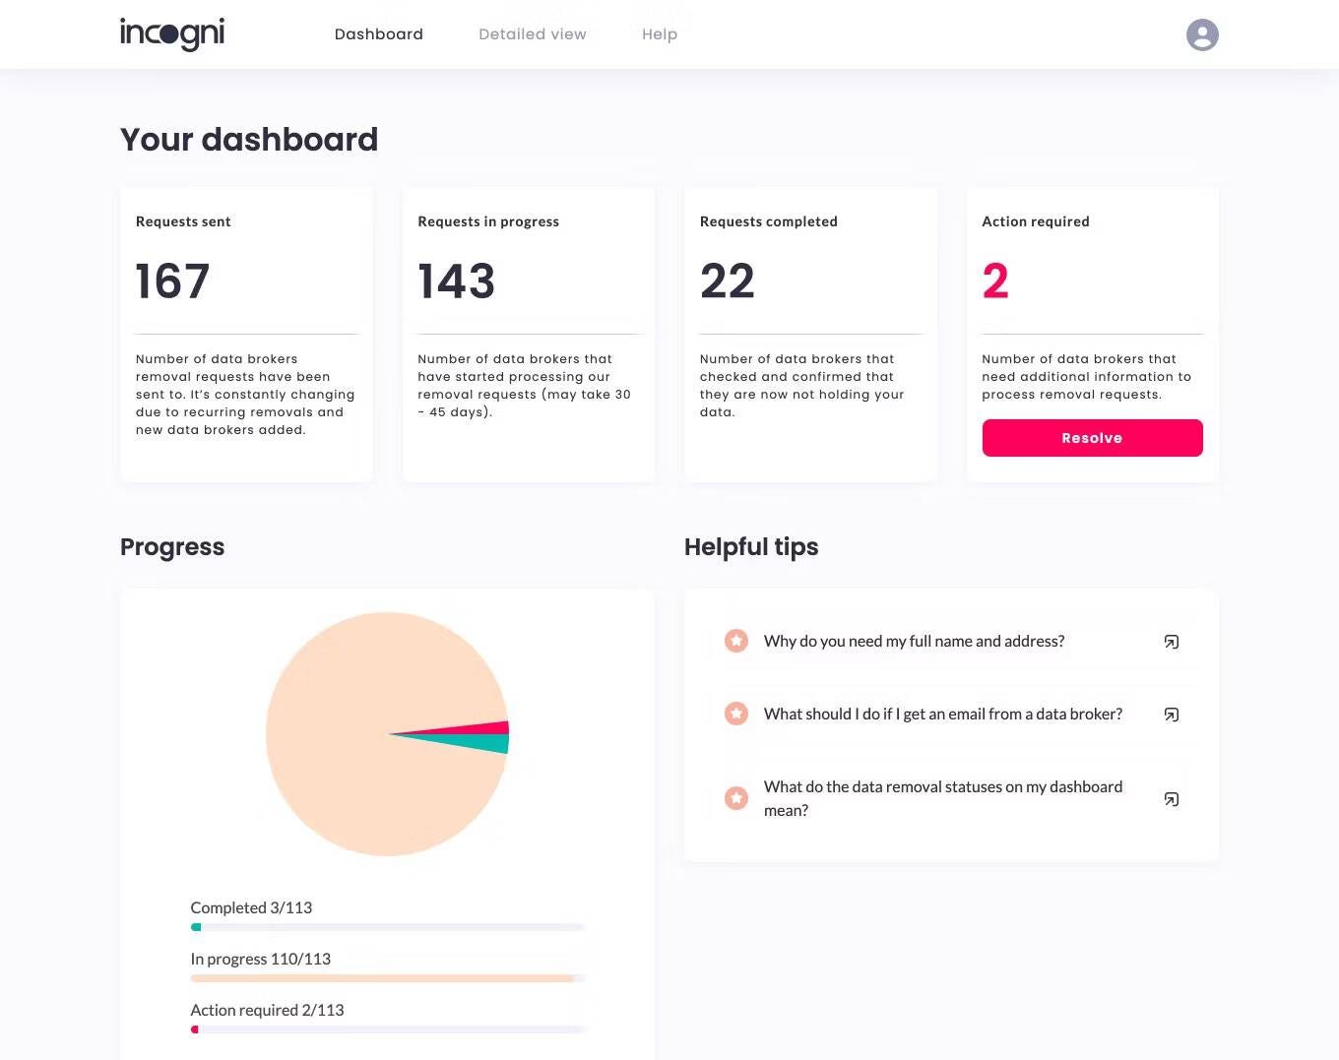1339x1060 pixels.
Task: Click the Resolve button
Action: [x=1093, y=438]
